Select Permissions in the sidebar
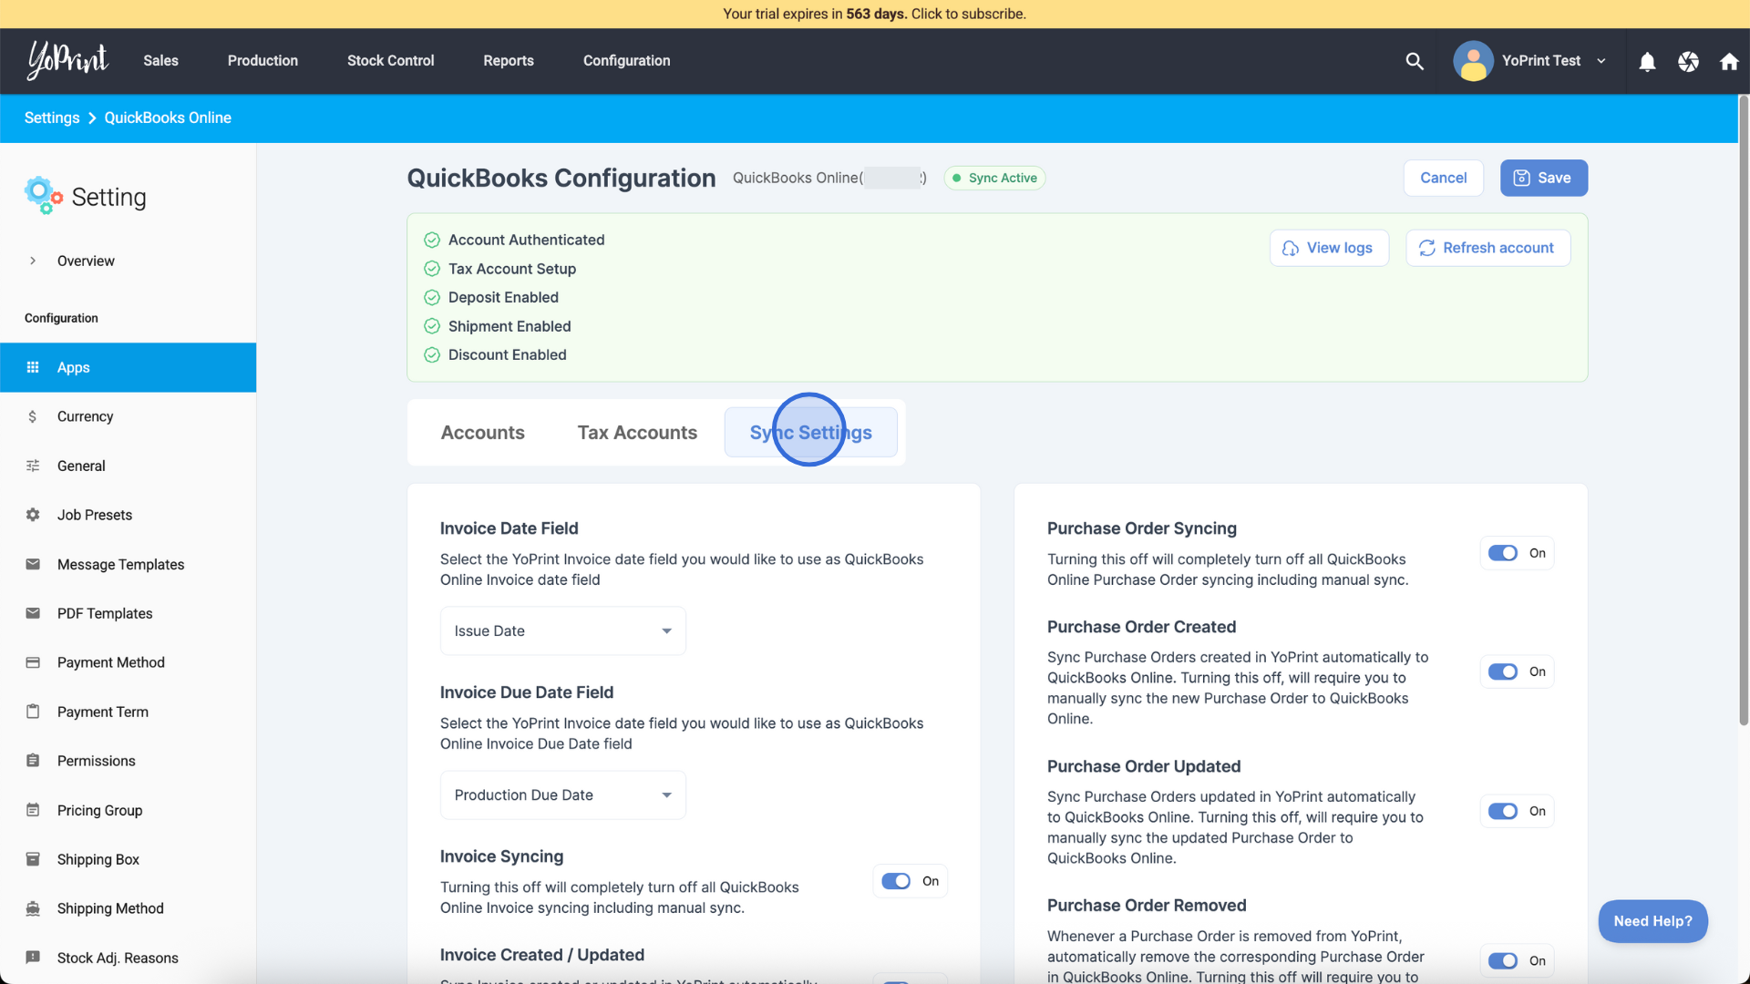1750x984 pixels. tap(128, 761)
